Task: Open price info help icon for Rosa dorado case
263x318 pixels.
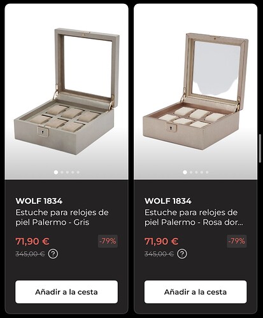Action: click(182, 254)
